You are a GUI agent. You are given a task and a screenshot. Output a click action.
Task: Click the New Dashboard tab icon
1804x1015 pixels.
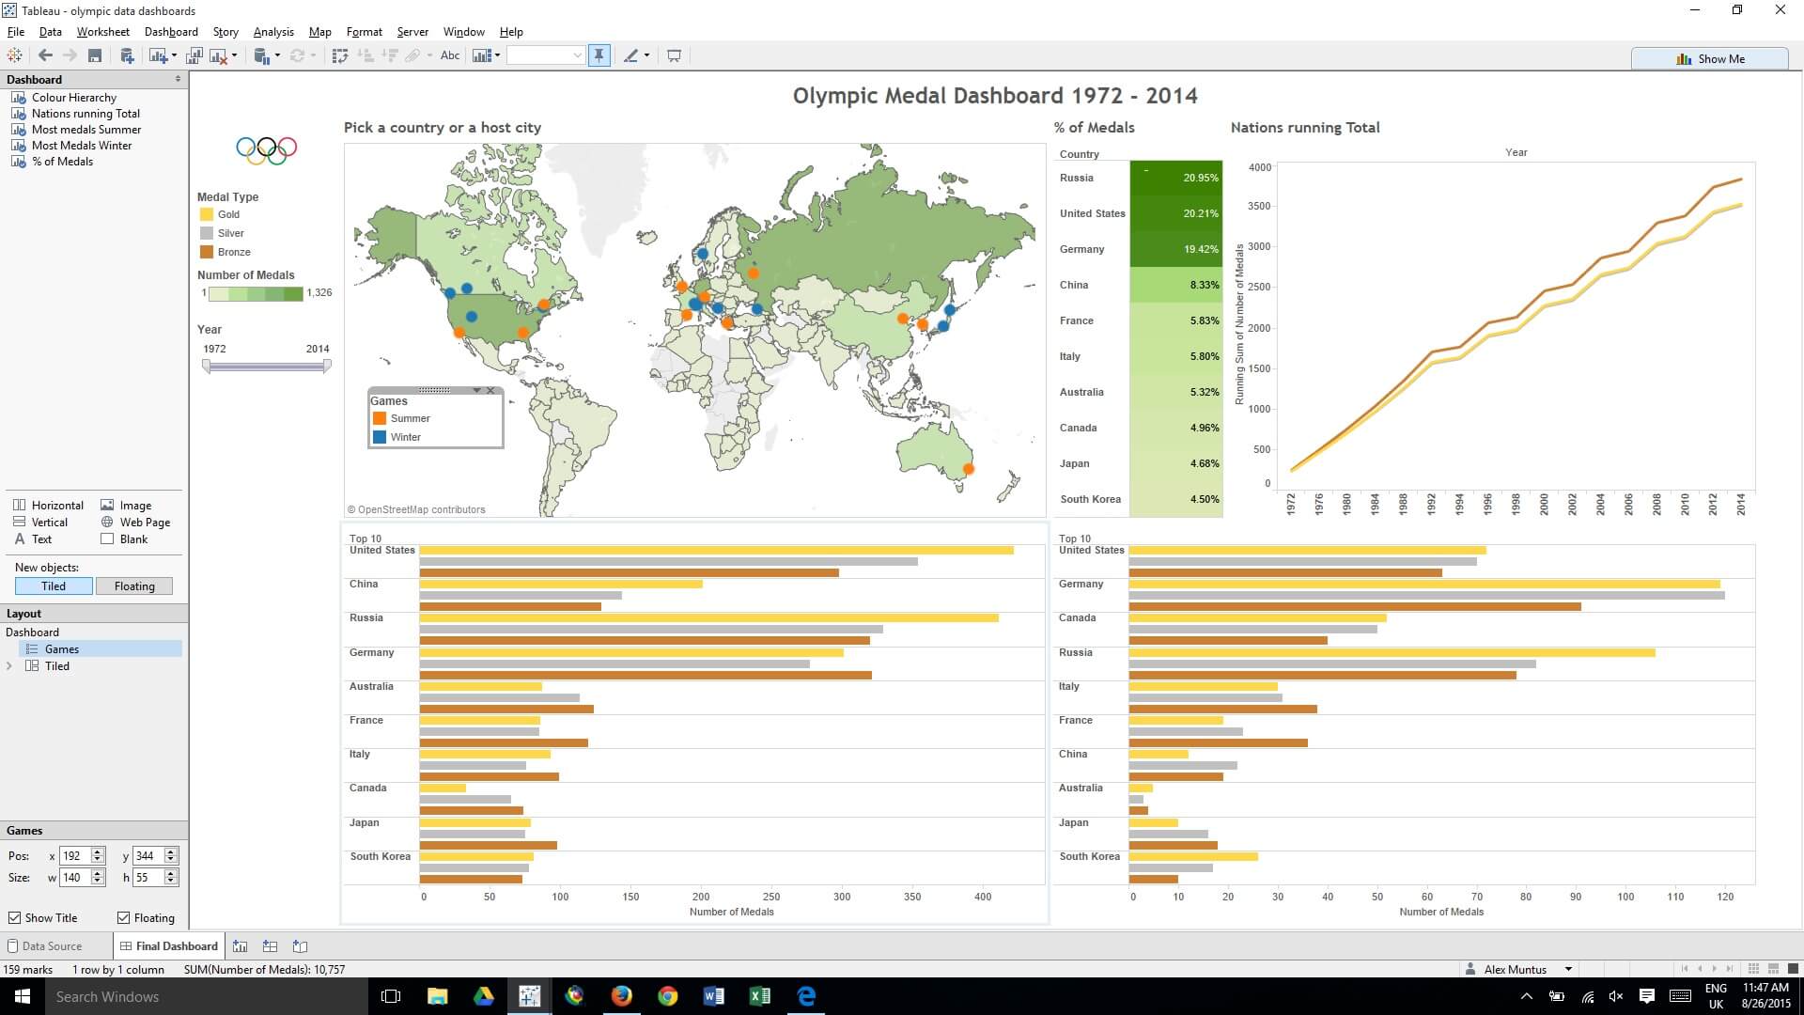point(270,946)
